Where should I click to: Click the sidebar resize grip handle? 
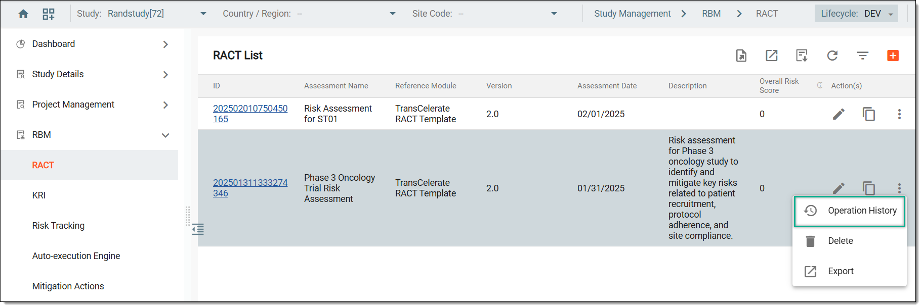tap(188, 216)
